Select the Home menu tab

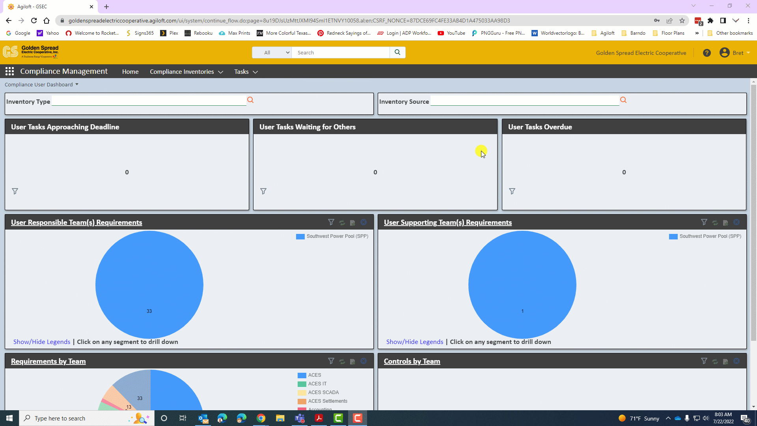[x=130, y=71]
